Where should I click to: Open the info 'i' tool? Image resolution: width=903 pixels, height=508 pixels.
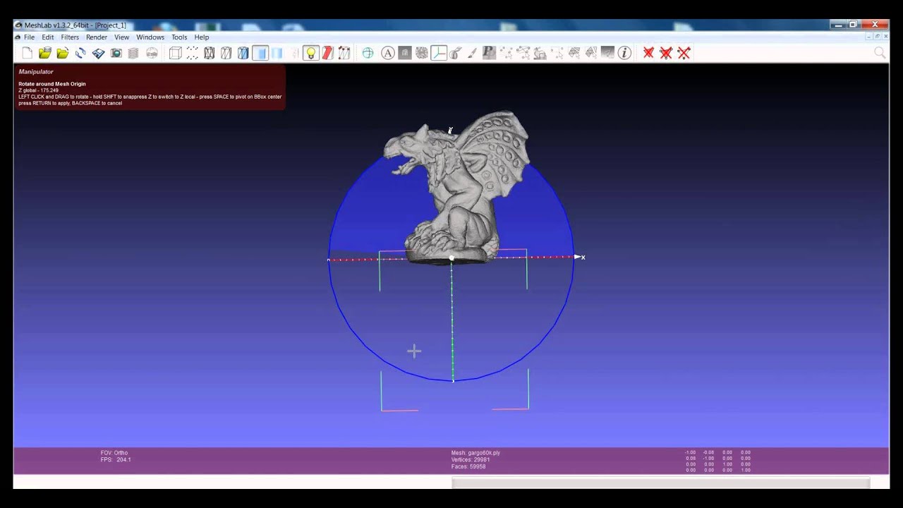click(x=624, y=53)
